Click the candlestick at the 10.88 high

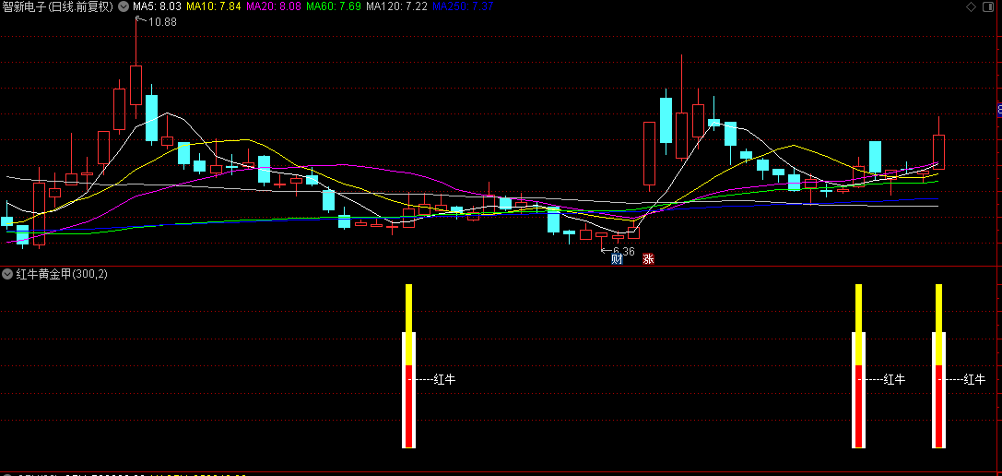click(136, 85)
